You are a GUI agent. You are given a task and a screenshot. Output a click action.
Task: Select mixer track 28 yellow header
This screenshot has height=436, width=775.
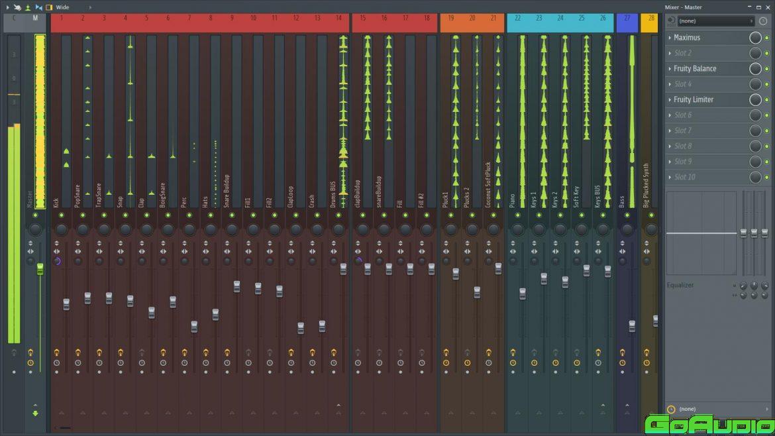(x=649, y=23)
